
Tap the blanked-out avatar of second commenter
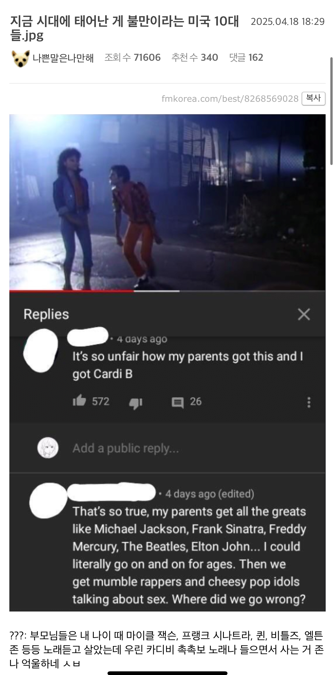48,500
